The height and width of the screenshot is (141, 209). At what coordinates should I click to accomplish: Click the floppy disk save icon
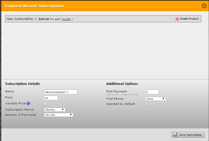(176, 135)
